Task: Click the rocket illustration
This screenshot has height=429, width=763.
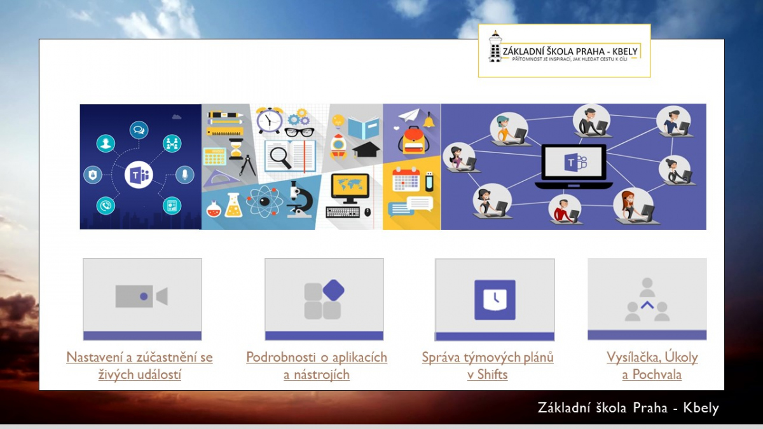Action: click(x=339, y=146)
